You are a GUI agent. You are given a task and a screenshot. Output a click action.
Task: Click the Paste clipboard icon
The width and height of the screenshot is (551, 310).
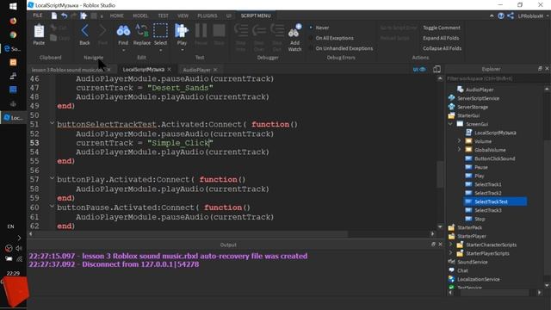pos(39,31)
